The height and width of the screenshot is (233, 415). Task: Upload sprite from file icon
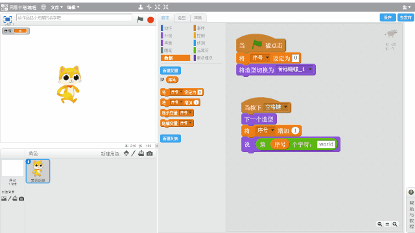tap(141, 153)
